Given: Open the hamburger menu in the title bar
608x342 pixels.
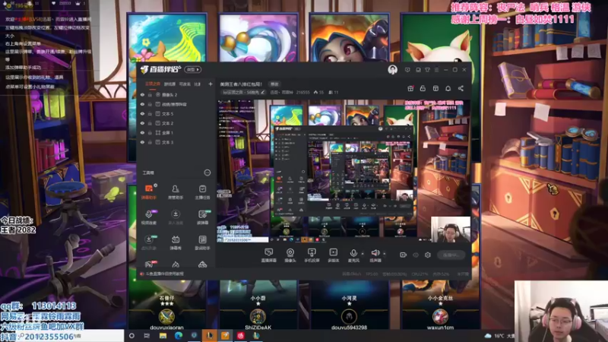Looking at the screenshot, I should pos(436,70).
